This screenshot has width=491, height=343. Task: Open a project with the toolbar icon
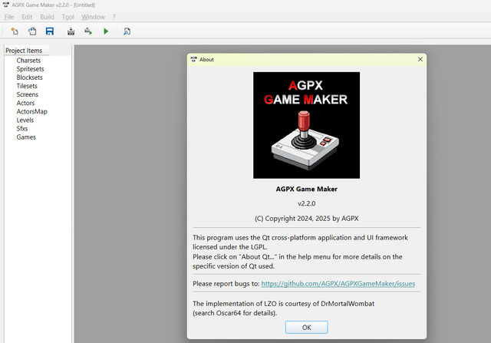point(32,31)
